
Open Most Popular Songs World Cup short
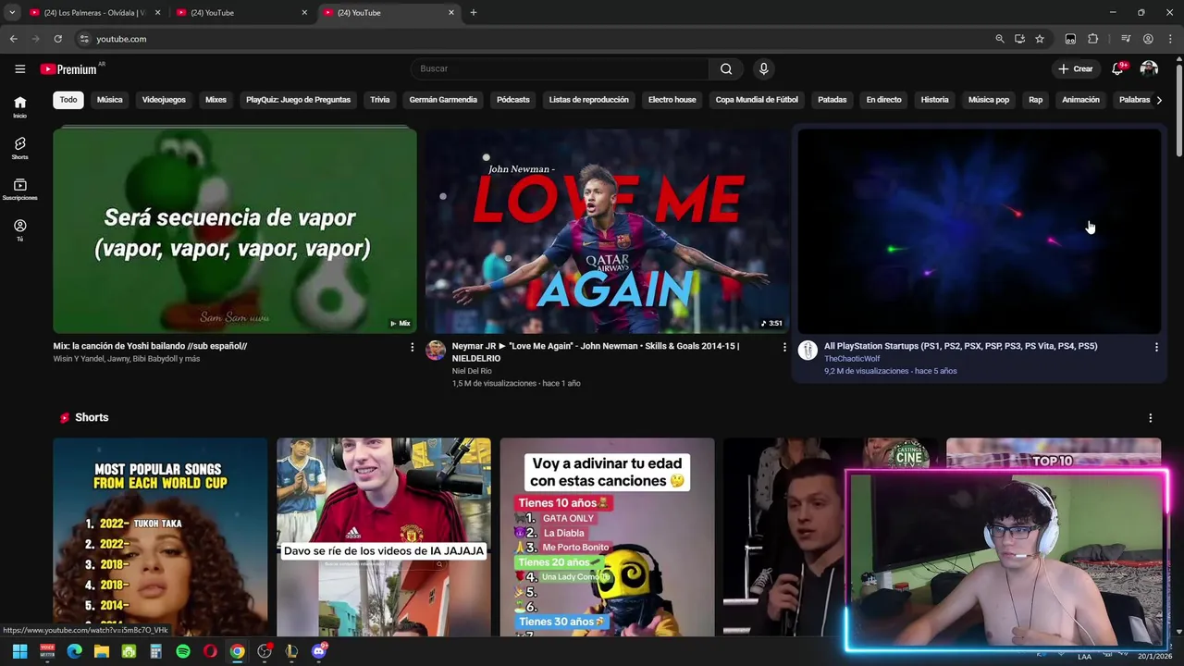tap(160, 537)
